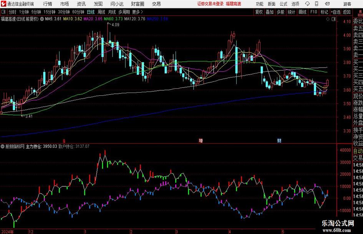
Task: Click the 自动 button in side panel
Action: [358, 151]
